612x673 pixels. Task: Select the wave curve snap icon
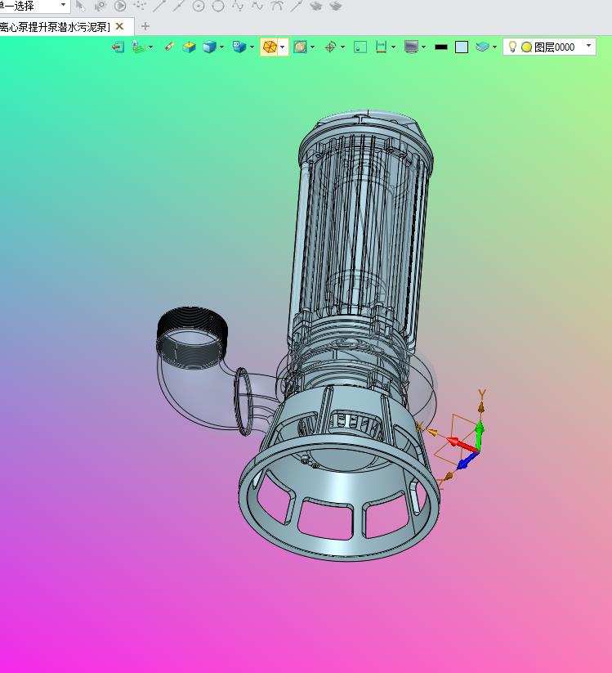click(257, 6)
